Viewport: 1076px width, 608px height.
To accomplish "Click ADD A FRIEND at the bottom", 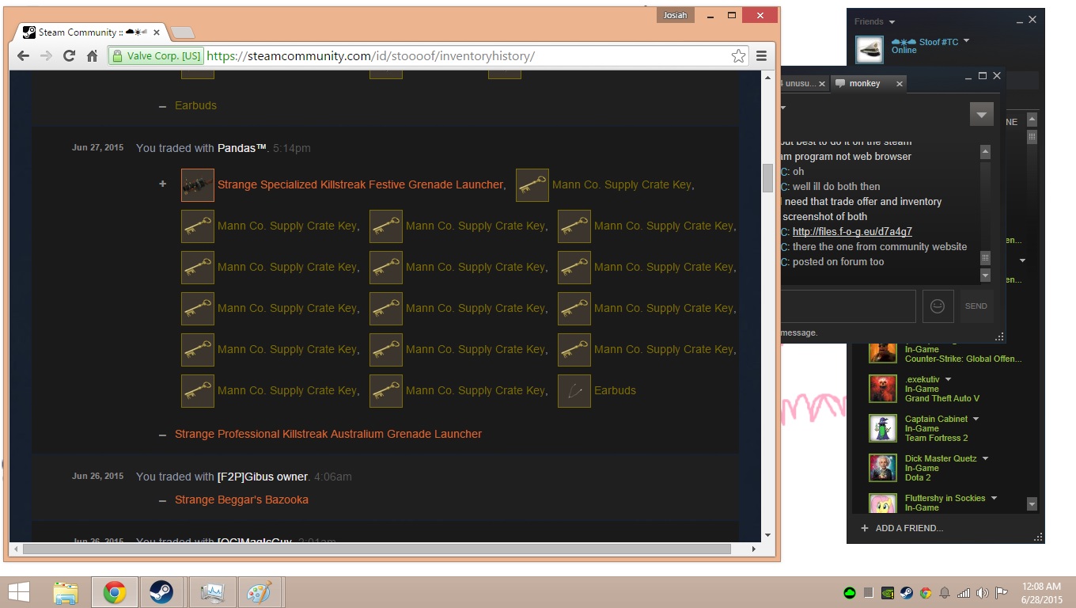I will (908, 528).
